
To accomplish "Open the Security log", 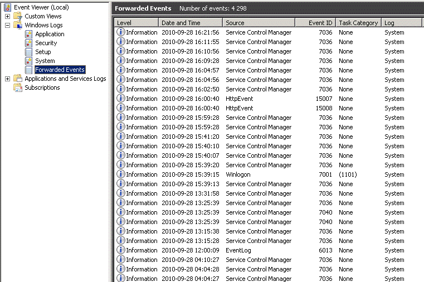I will 46,43.
